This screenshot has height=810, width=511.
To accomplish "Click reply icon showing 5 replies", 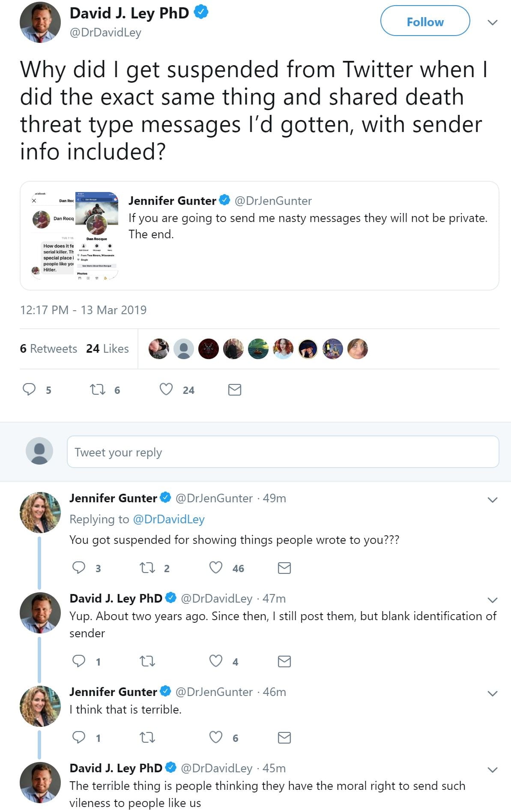I will (29, 390).
